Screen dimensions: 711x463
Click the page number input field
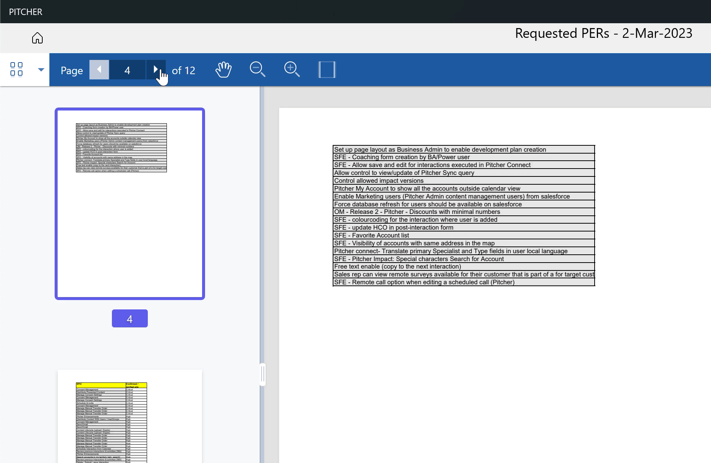click(127, 70)
